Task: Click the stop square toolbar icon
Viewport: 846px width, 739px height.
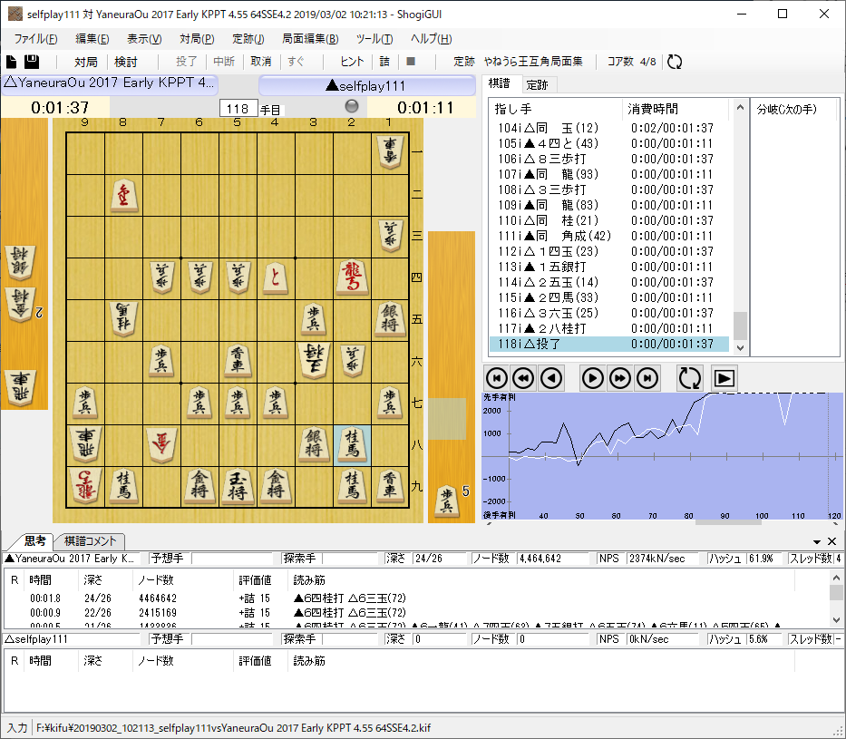Action: 411,62
